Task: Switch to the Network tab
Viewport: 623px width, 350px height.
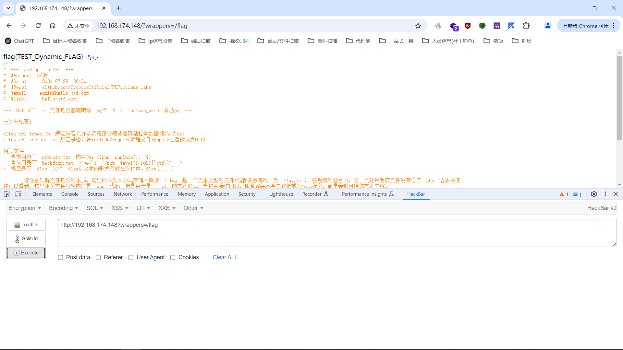Action: 123,194
